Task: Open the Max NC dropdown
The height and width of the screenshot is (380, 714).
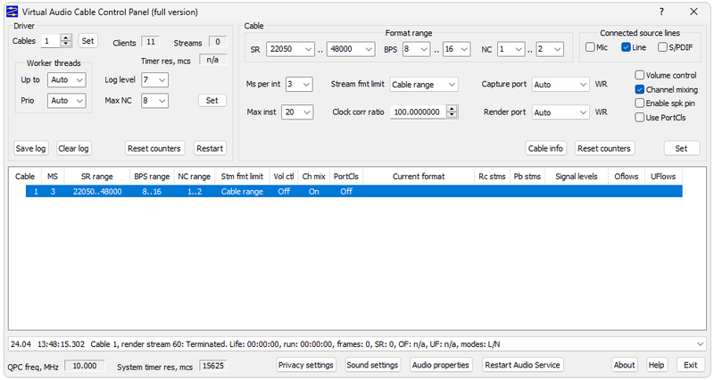Action: click(154, 101)
